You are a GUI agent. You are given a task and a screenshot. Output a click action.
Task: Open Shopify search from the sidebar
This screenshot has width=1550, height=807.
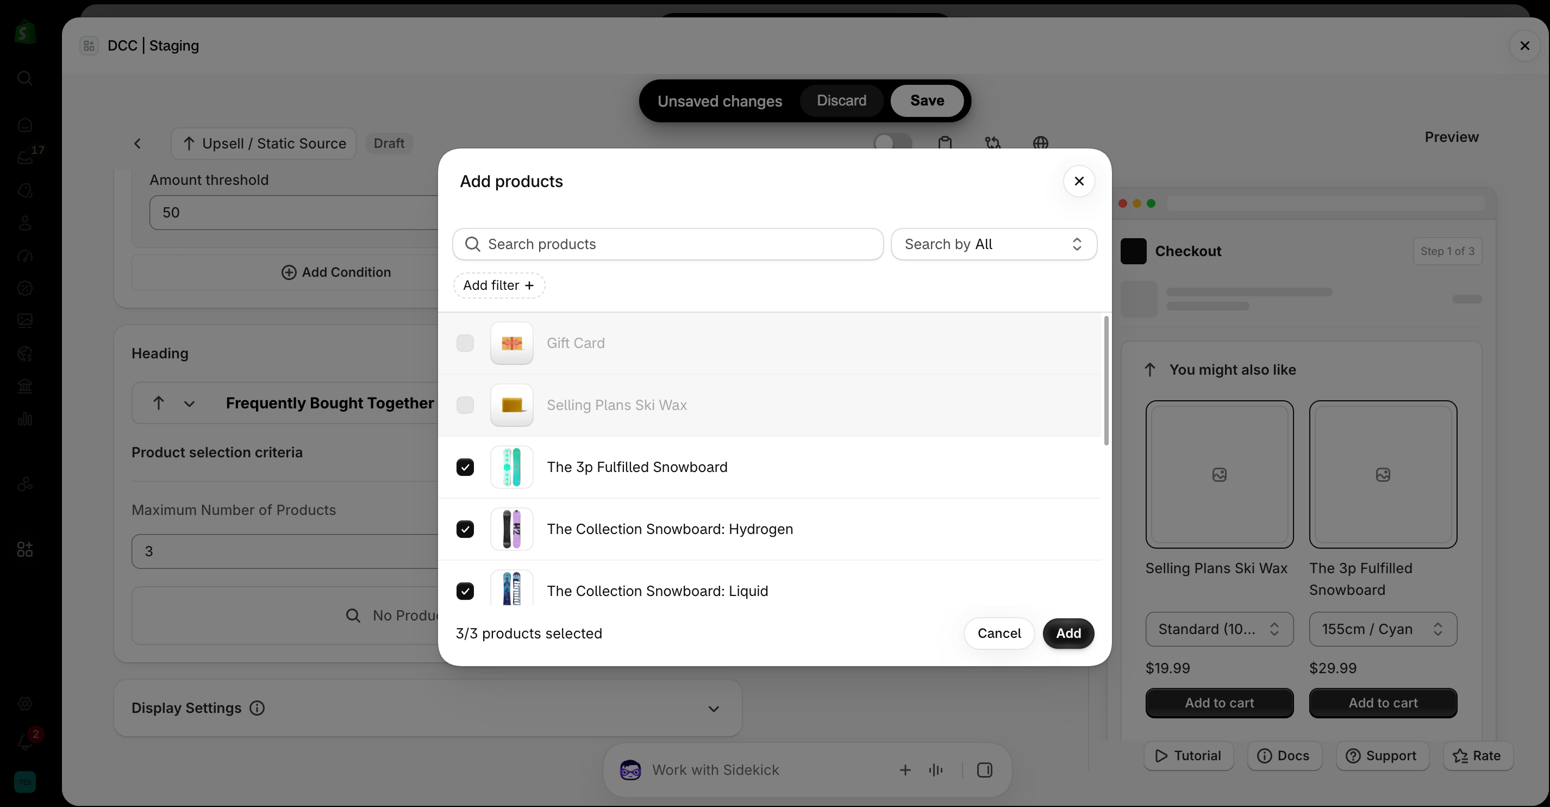24,78
